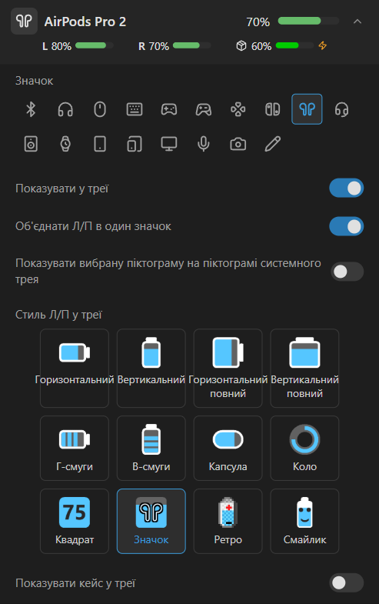This screenshot has width=379, height=604.
Task: Select the 'Вертикальний' battery style
Action: [151, 369]
